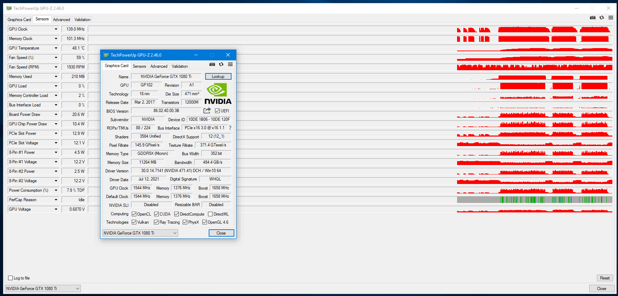Open the GPU Temperature sensor dropdown
Image resolution: width=618 pixels, height=296 pixels.
pos(56,48)
